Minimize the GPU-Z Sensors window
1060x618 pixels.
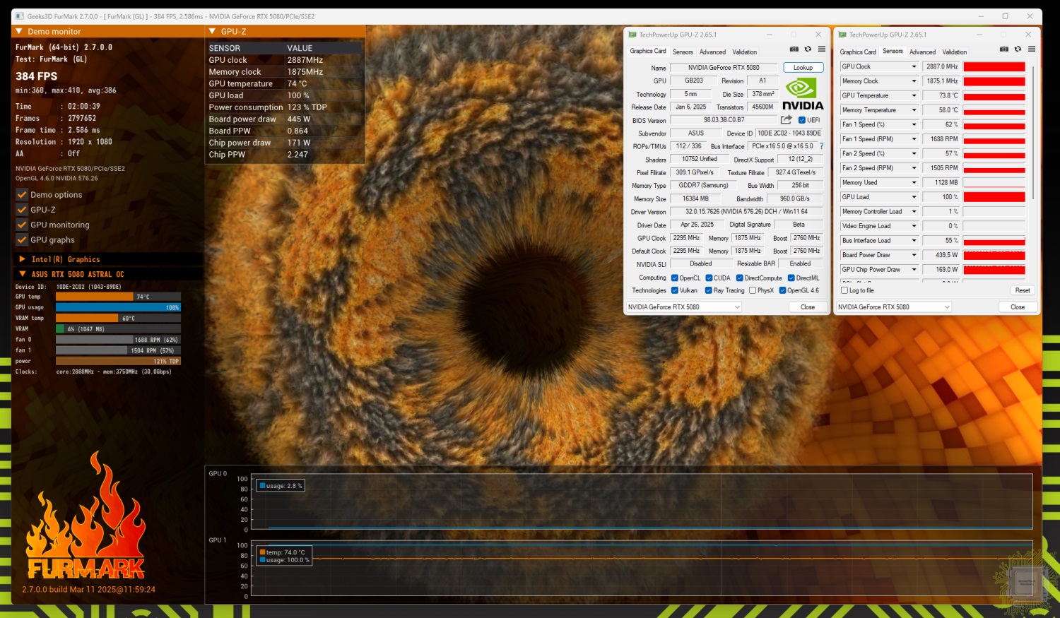[979, 35]
